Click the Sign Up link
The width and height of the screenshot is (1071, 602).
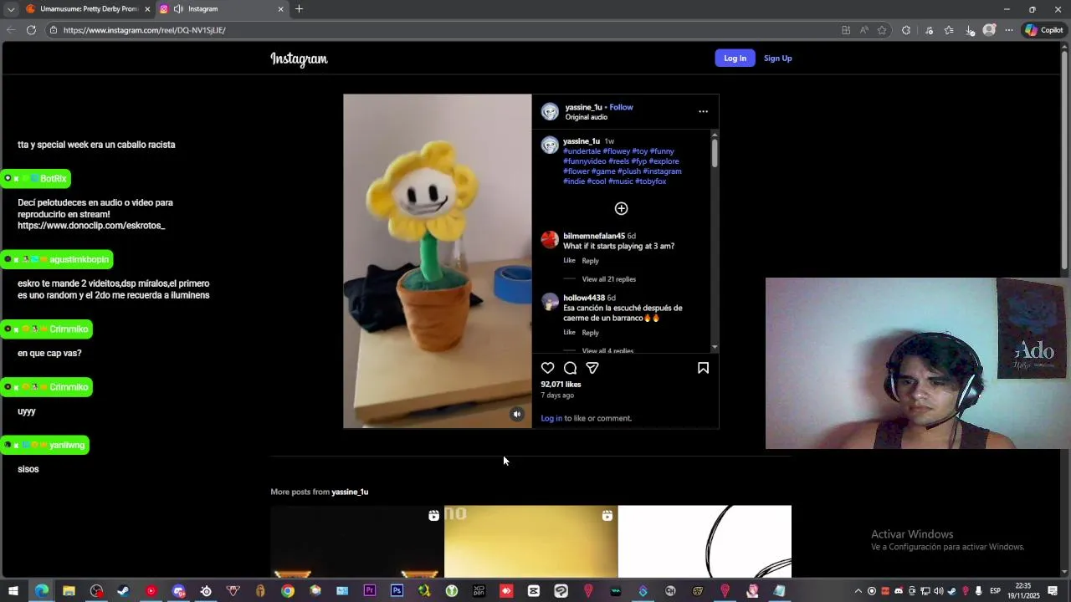click(777, 59)
